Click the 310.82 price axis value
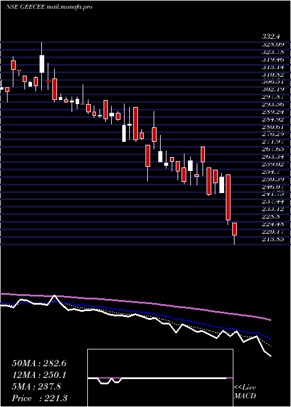The image size is (291, 407). [272, 74]
